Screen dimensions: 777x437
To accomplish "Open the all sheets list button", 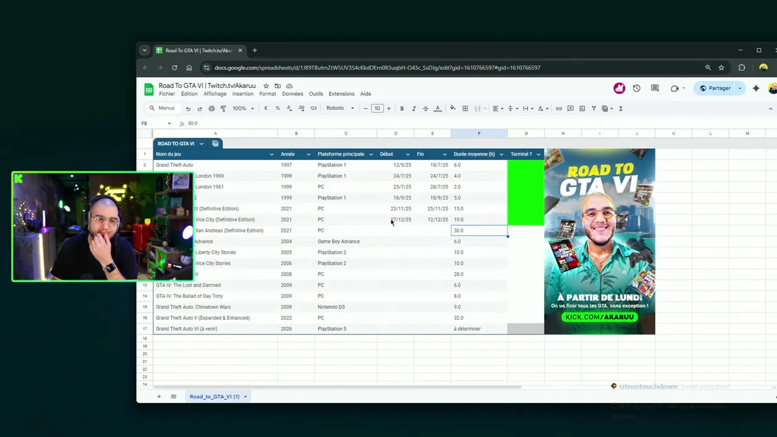I will pos(174,396).
